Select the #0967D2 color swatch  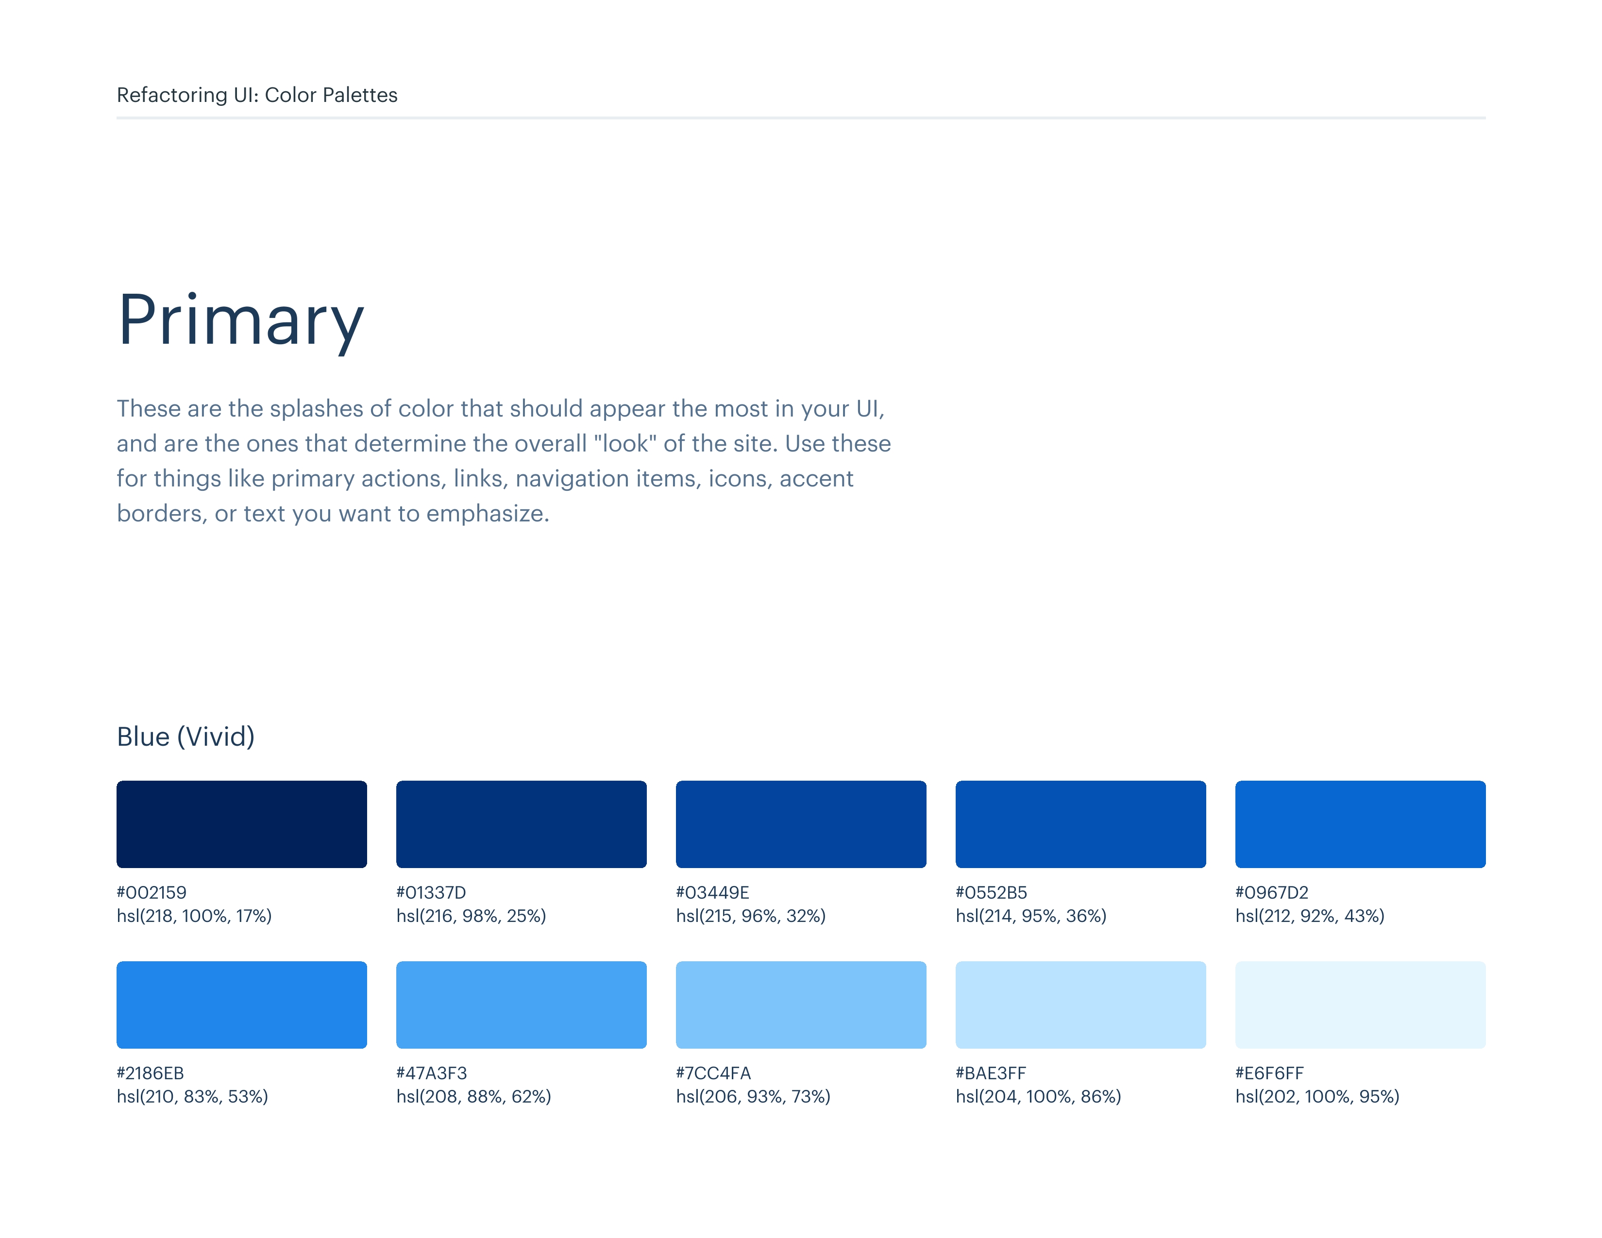click(1360, 823)
